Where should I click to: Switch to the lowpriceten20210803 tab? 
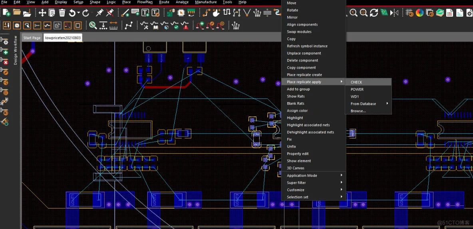tap(63, 38)
